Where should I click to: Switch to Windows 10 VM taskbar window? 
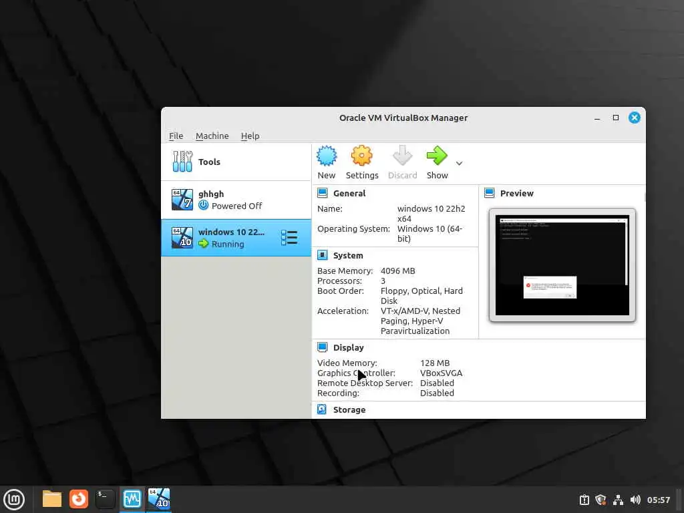point(159,499)
